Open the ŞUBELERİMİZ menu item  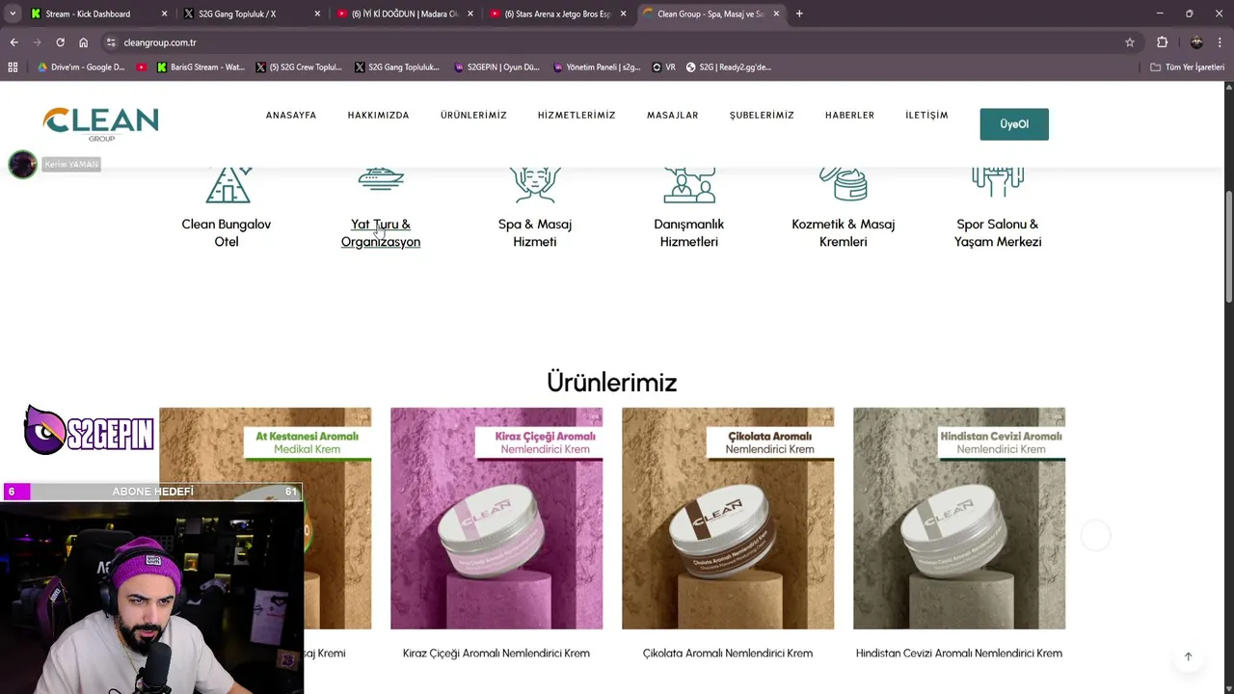(x=762, y=115)
